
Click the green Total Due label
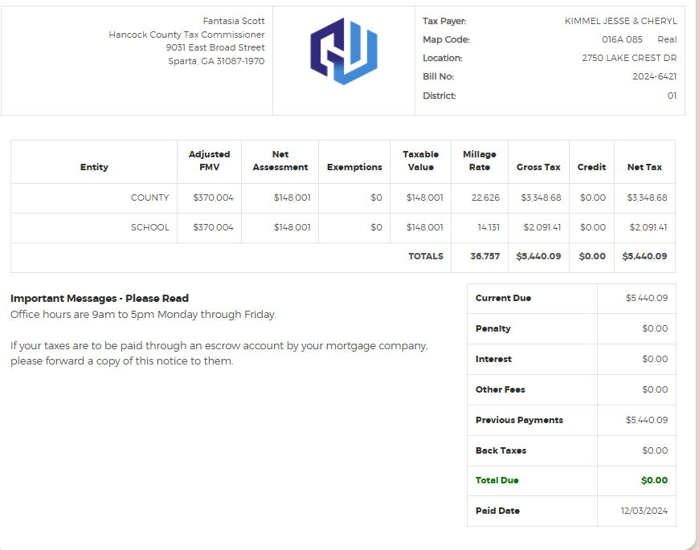pos(497,480)
